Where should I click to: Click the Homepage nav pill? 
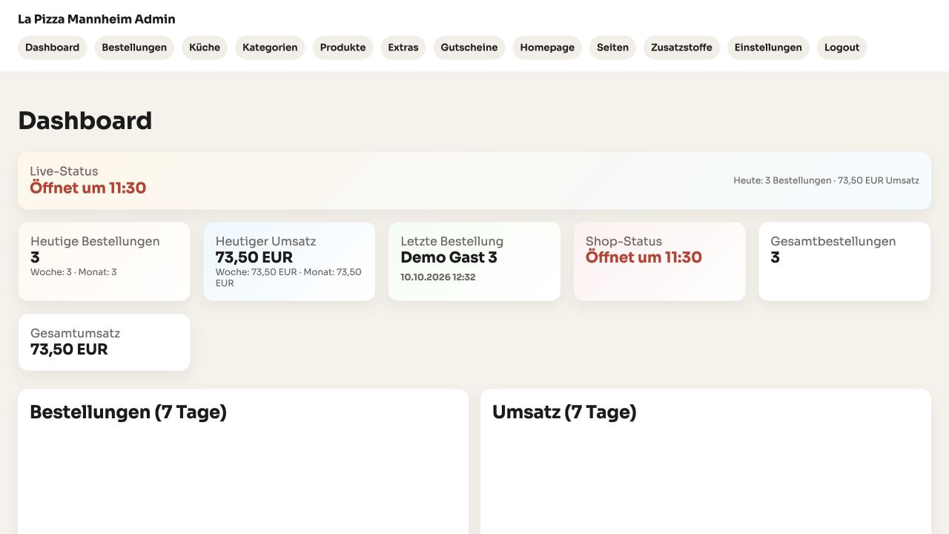(x=547, y=47)
